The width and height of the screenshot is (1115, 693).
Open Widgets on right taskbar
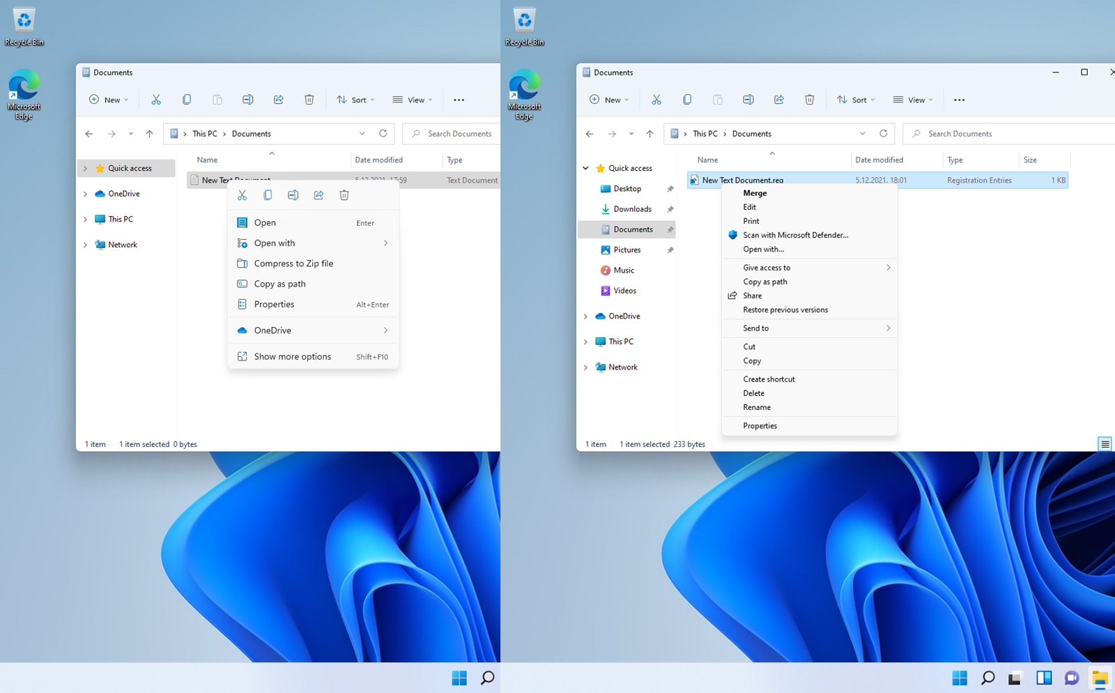point(1044,678)
